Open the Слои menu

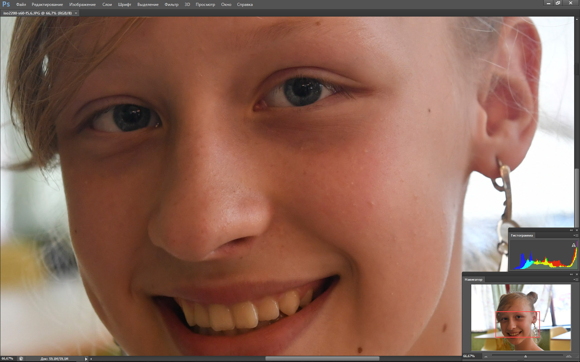coord(107,4)
